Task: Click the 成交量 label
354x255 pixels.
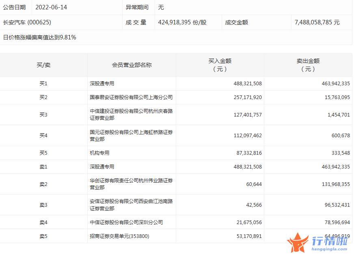Action: [x=136, y=22]
